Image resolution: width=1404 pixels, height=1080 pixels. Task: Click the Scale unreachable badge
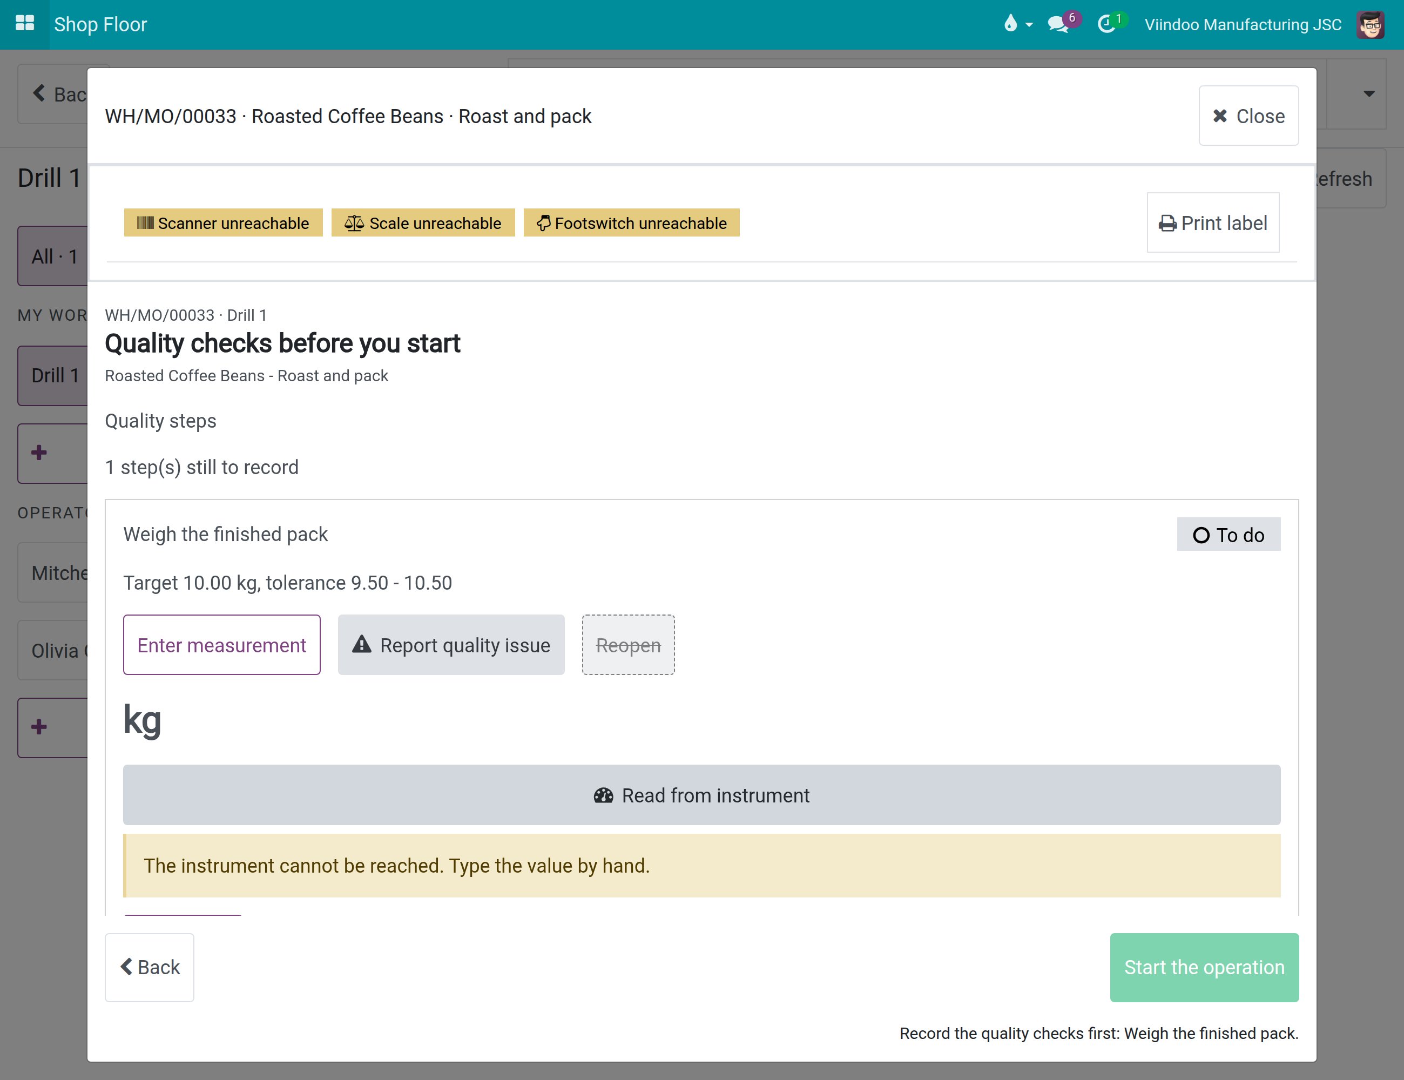point(423,222)
